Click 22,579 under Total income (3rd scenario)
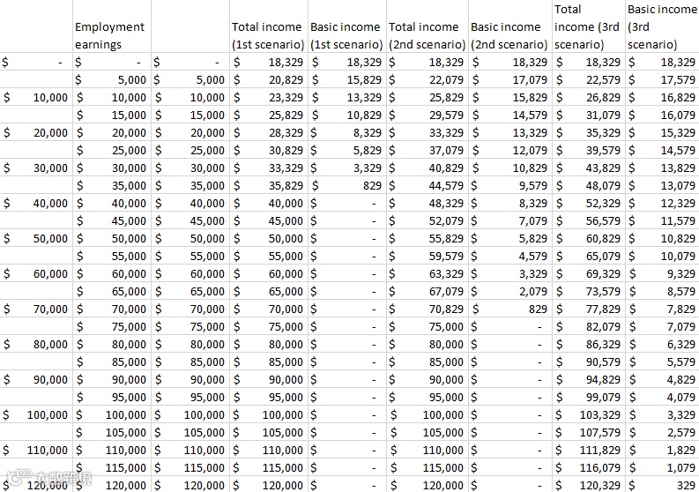Image resolution: width=699 pixels, height=492 pixels. (x=603, y=80)
